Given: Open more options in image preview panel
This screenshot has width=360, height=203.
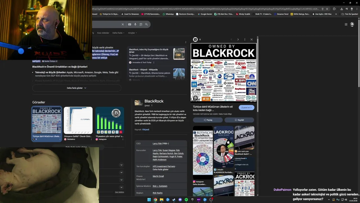Looking at the screenshot, I should pyautogui.click(x=245, y=39).
